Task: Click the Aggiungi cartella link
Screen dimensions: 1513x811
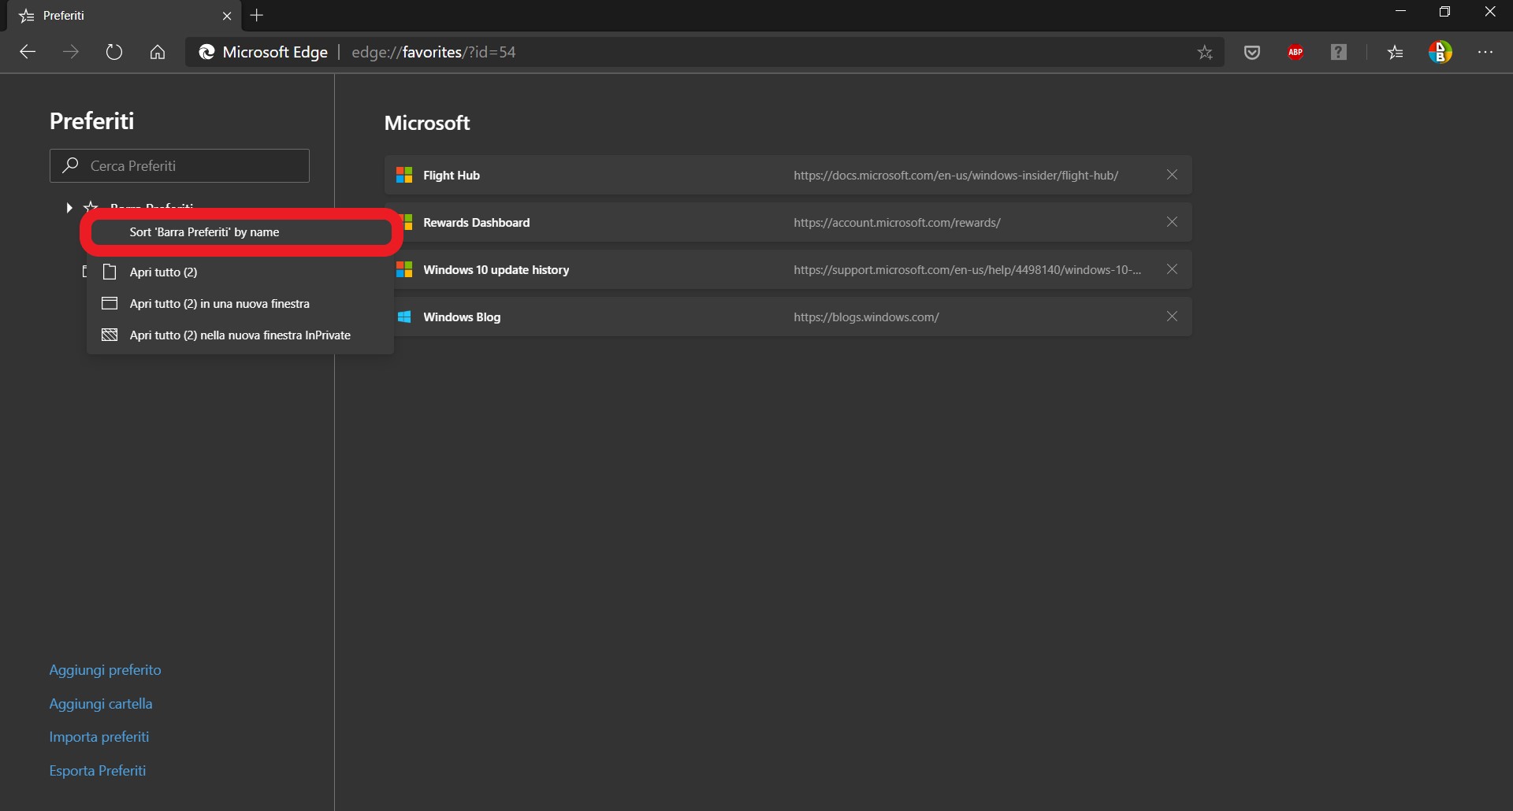Action: pyautogui.click(x=101, y=704)
